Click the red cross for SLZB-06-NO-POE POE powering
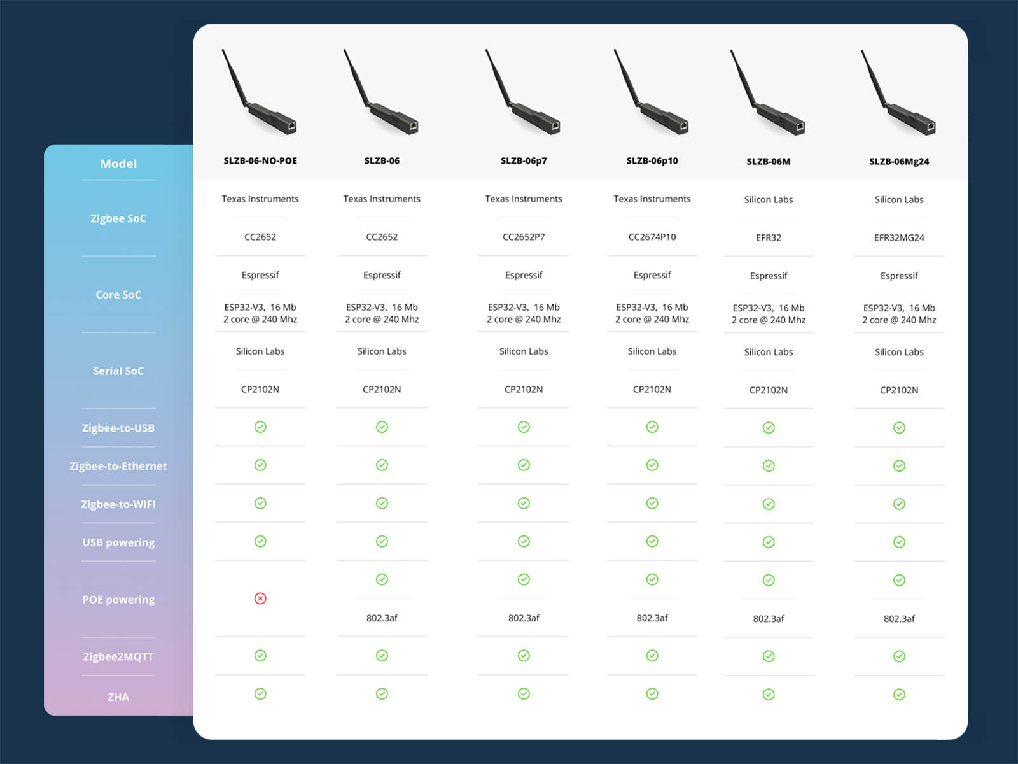The image size is (1018, 764). [260, 598]
